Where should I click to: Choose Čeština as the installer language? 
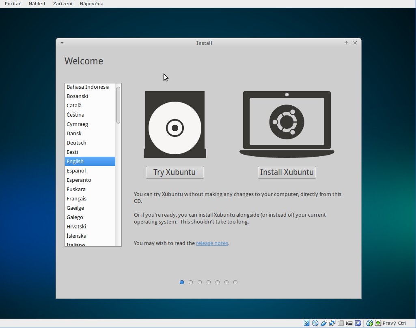pyautogui.click(x=90, y=115)
